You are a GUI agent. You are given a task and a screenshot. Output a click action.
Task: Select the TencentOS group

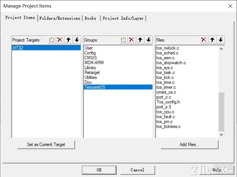[x=118, y=87]
